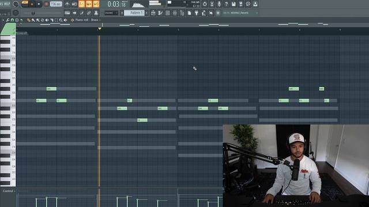
Task: Open the speech bubble icon
Action: click(x=248, y=4)
